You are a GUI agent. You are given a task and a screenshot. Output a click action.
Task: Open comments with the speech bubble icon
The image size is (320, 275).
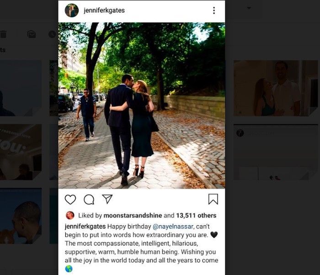(89, 199)
